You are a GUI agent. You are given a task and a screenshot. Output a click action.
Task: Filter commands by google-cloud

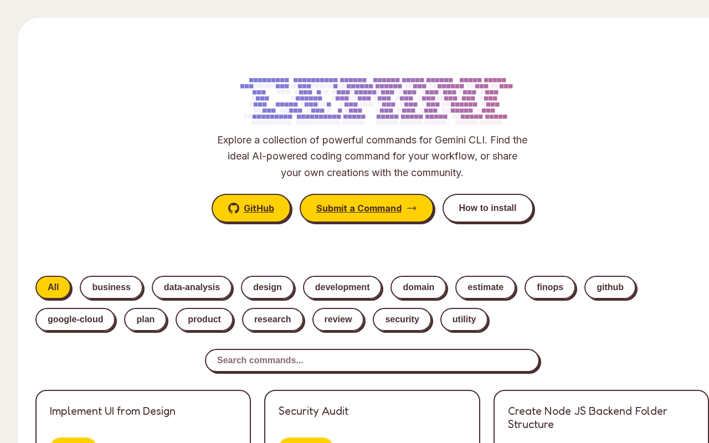(75, 320)
